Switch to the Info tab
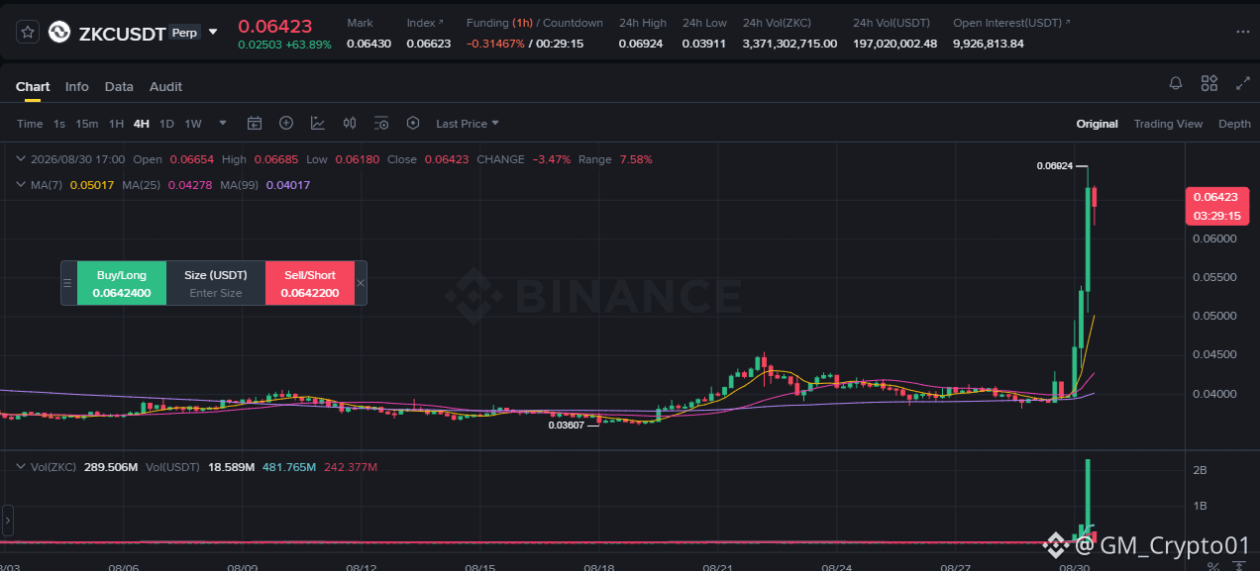The image size is (1260, 571). [x=77, y=86]
